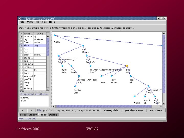This screenshot has width=184, height=138.
Task: Click the show/hide button
Action: coord(111,110)
